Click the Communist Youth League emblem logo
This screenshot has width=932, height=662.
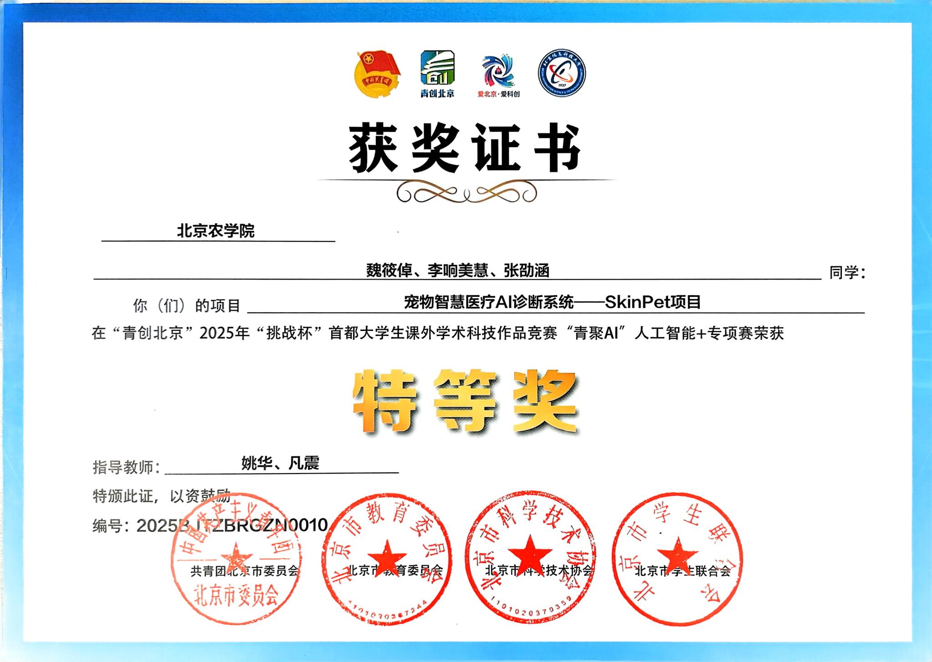click(x=377, y=74)
